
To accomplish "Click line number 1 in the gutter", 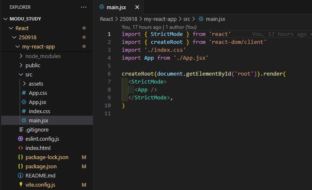I will pos(109,34).
